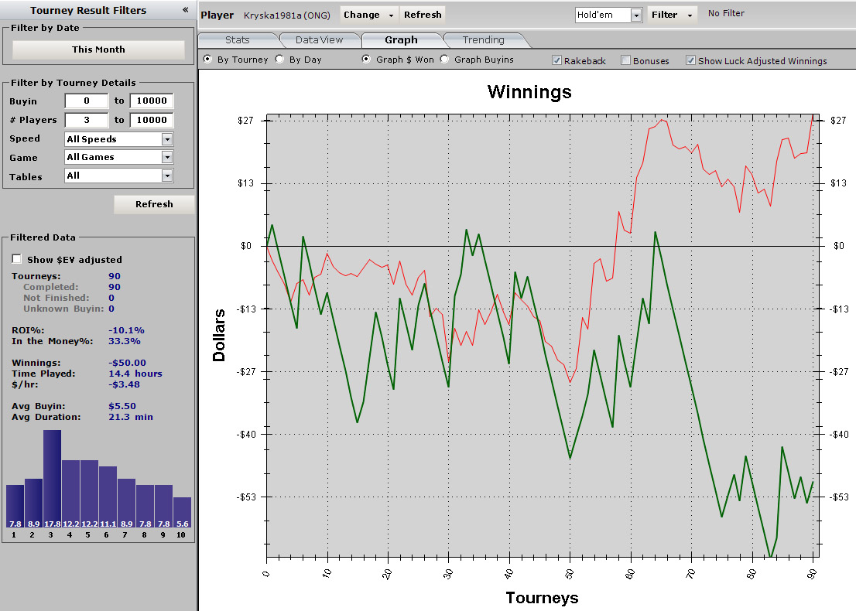Collapse the Tourney Result Filters panel
The width and height of the screenshot is (856, 611).
[185, 10]
